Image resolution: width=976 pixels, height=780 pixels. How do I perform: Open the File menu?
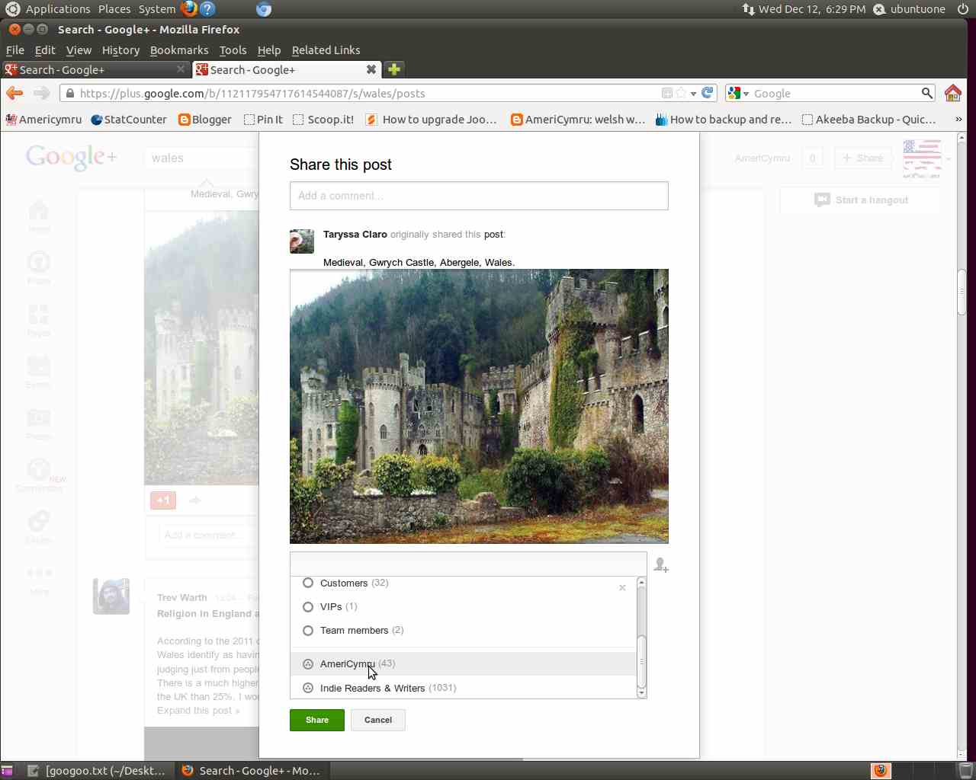[x=15, y=50]
